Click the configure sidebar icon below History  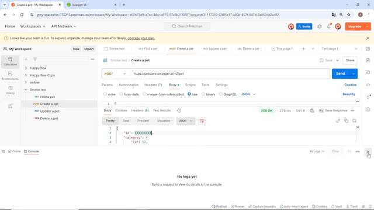[x=10, y=106]
